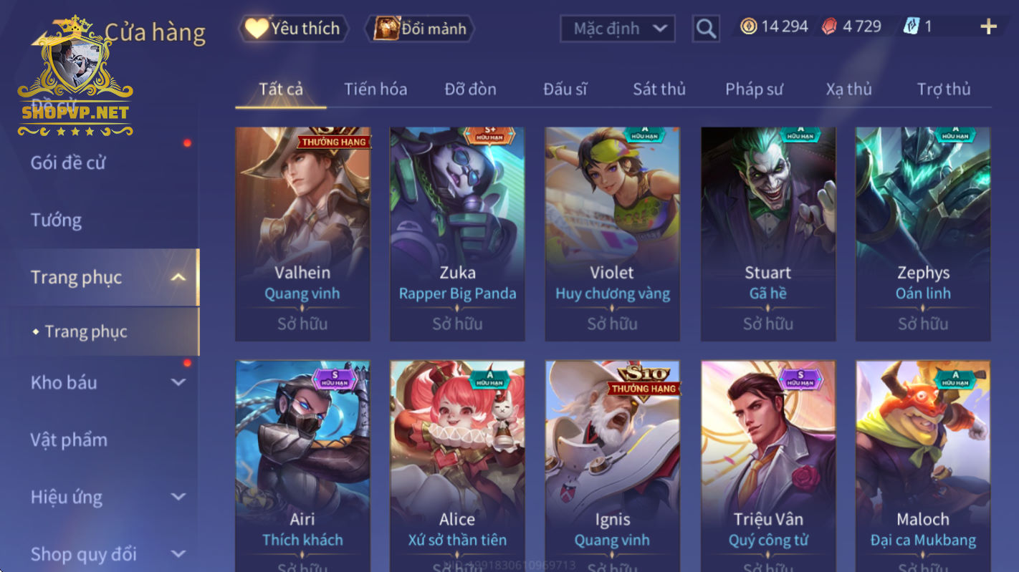
Task: Expand the Hiệu ứng sidebar section
Action: pos(179,497)
